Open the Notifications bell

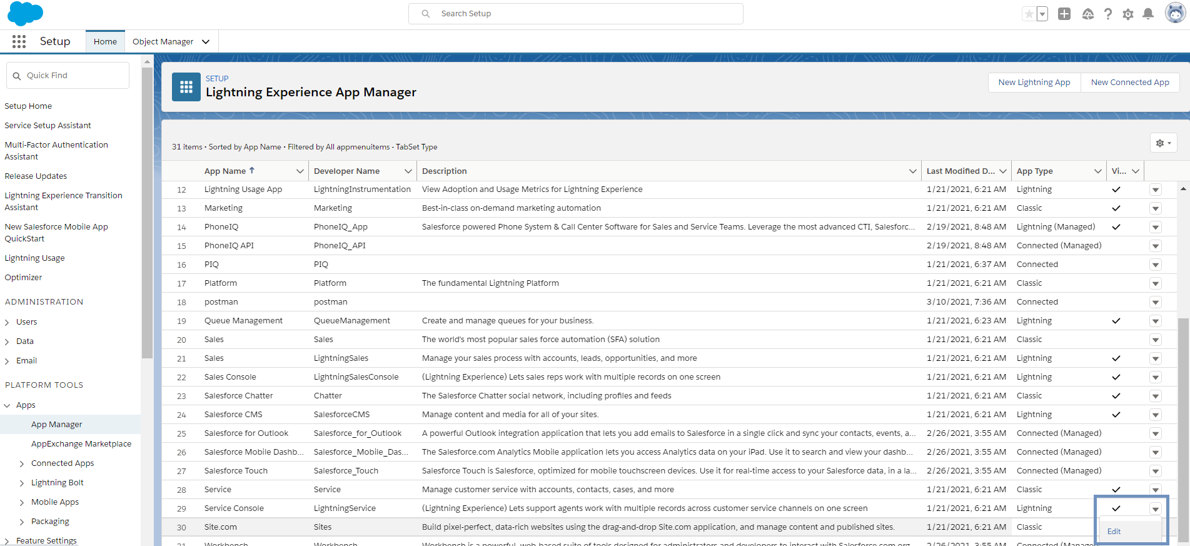click(x=1148, y=14)
